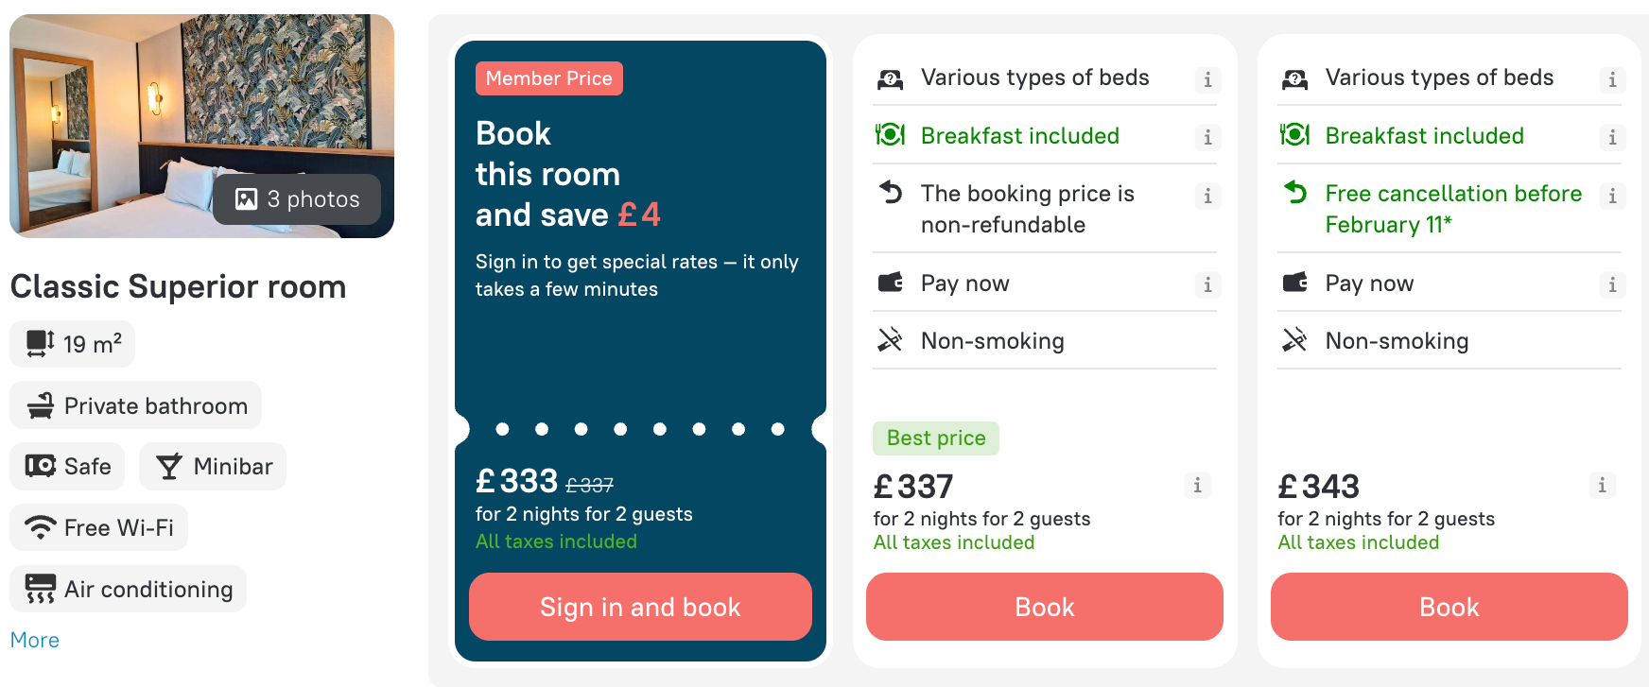Click info icon beside Pay now in £343 card
The image size is (1649, 687).
point(1612,284)
